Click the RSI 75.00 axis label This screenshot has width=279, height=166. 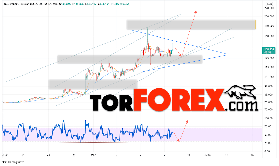click(x=268, y=126)
